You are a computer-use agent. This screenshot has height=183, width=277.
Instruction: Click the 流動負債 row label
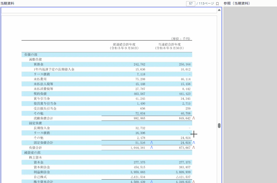pyautogui.click(x=35, y=59)
